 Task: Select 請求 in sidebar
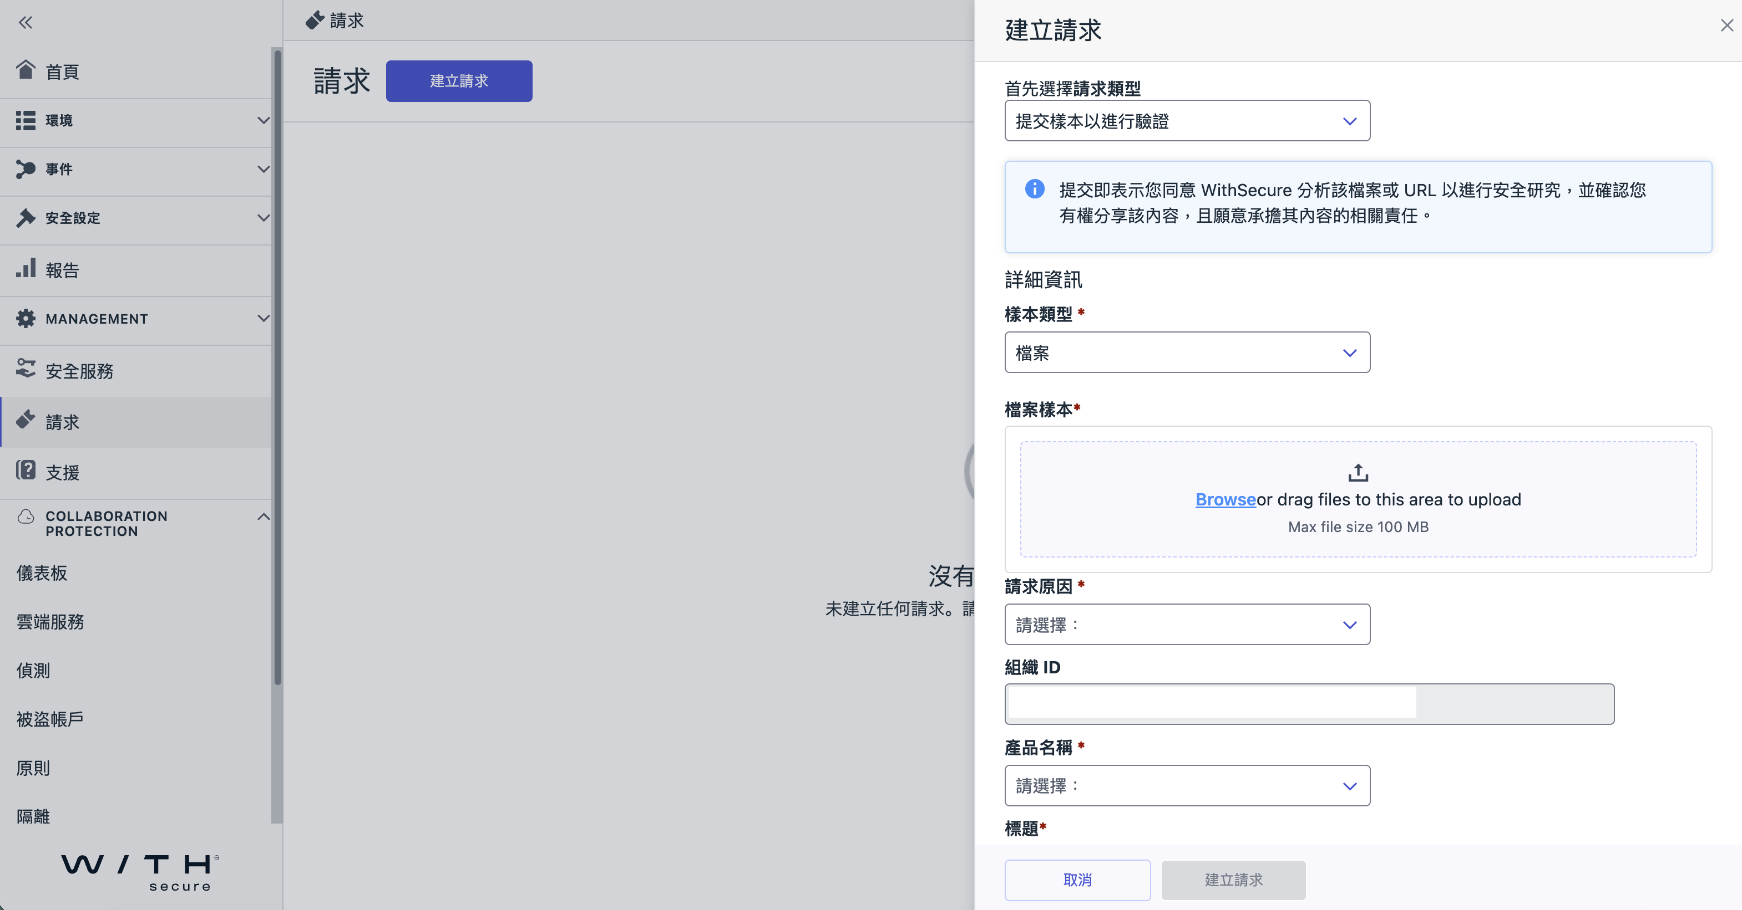135,422
